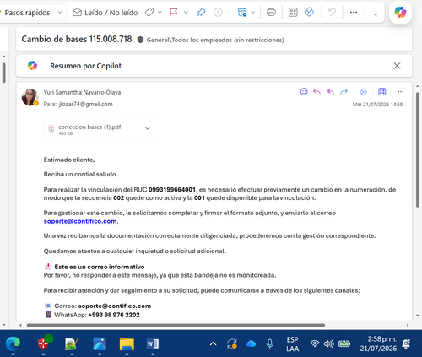This screenshot has height=357, width=422.
Task: Reply to the message with reply arrow
Action: click(316, 92)
